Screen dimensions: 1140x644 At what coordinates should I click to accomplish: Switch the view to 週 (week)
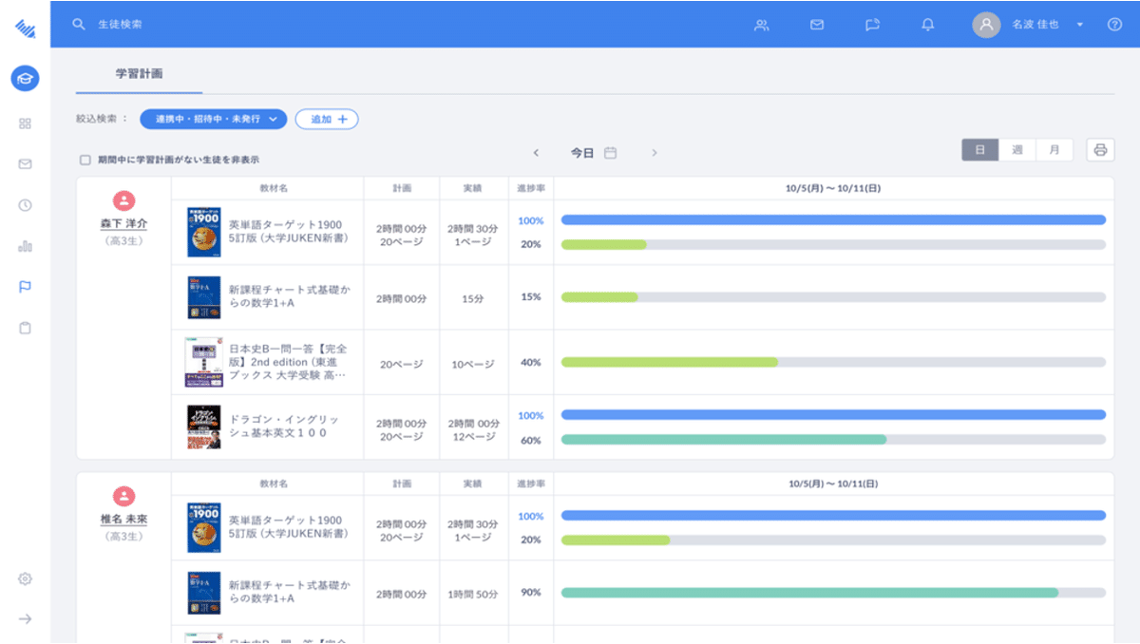click(1016, 149)
